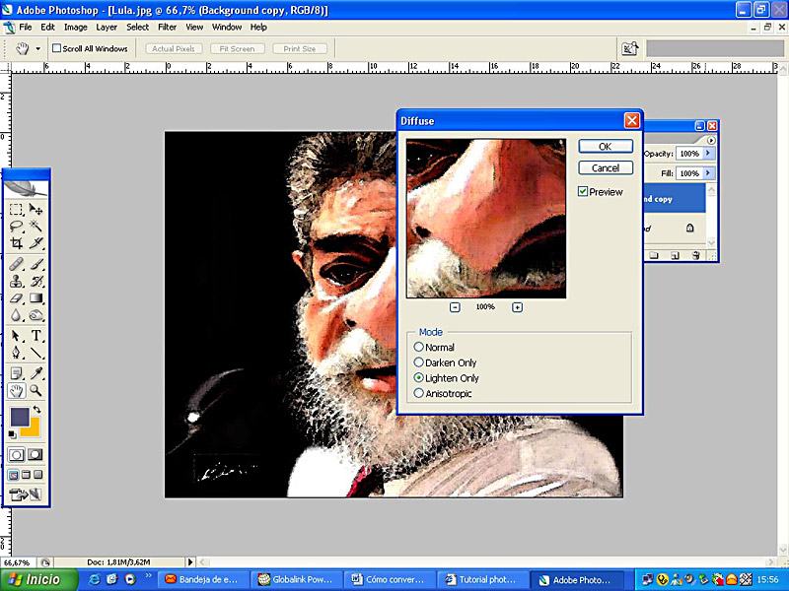Viewport: 789px width, 591px height.
Task: Zoom out the Diffuse preview with minus
Action: pos(455,307)
